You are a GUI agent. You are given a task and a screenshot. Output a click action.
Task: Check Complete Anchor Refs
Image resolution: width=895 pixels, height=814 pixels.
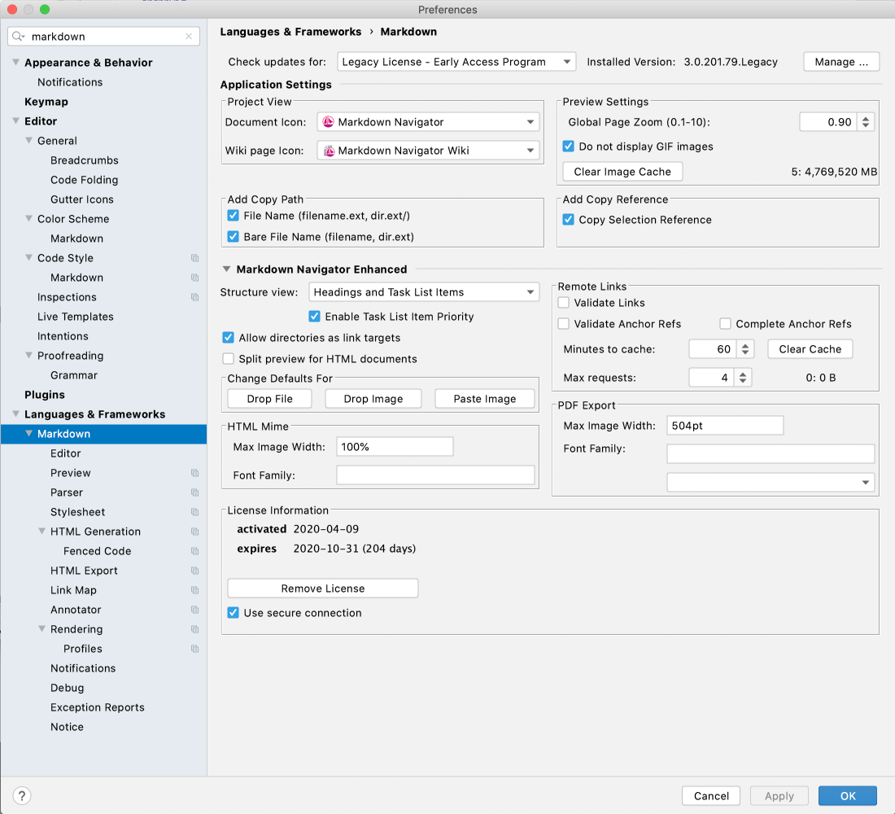pos(725,324)
